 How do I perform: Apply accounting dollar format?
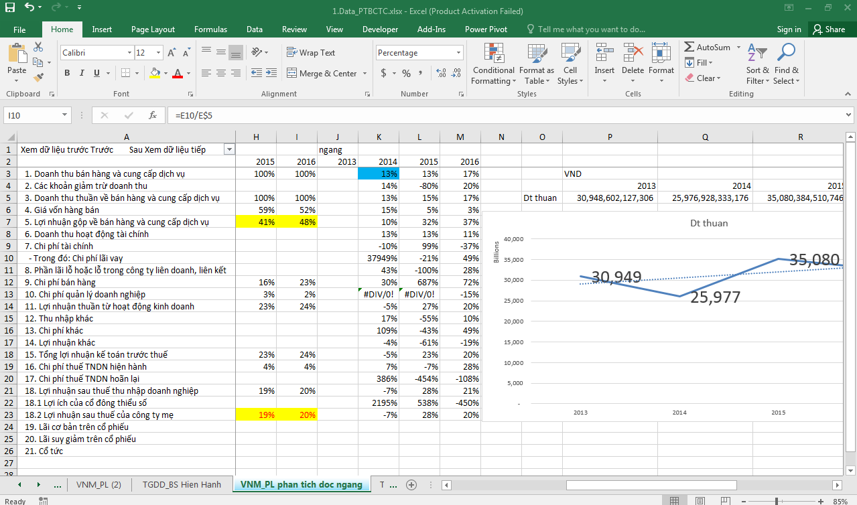[383, 73]
